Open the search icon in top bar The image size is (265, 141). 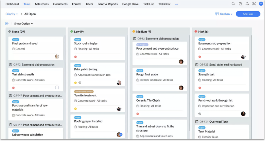(x=233, y=4)
